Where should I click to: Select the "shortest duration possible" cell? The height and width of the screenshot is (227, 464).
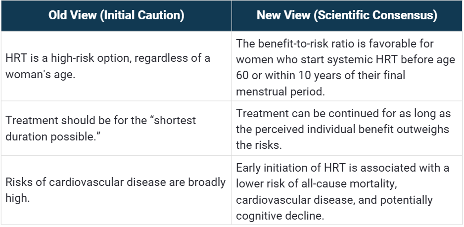[x=116, y=128]
